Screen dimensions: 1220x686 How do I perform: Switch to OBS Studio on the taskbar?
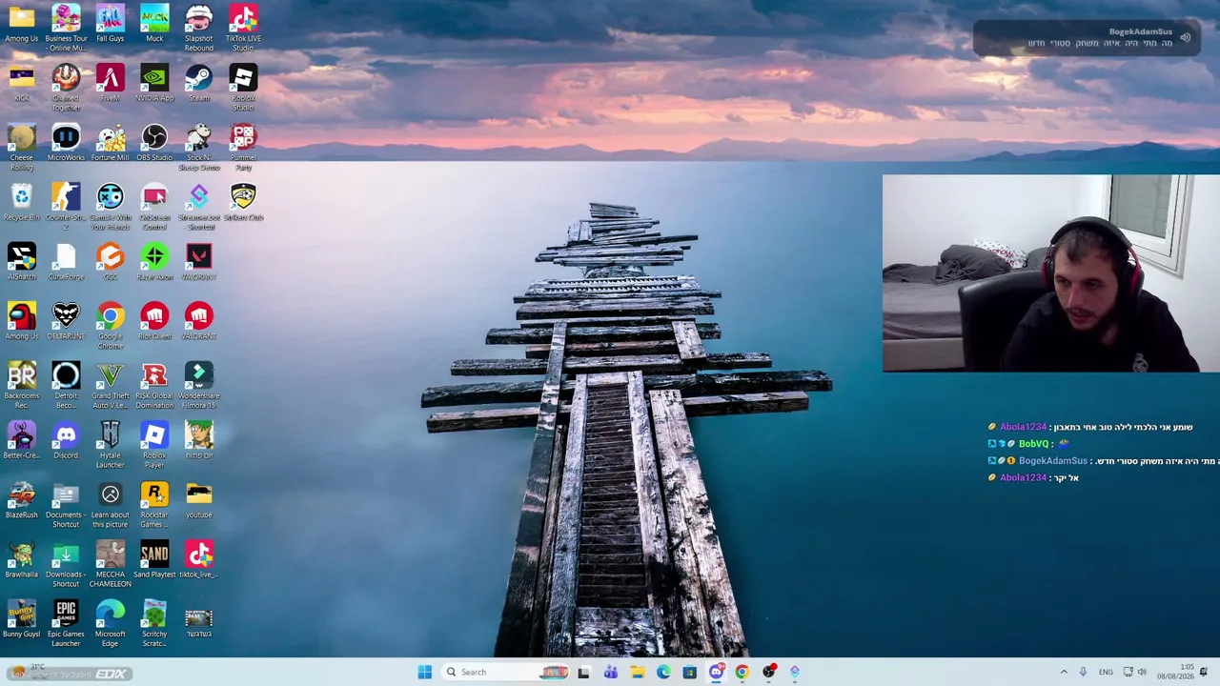point(768,672)
